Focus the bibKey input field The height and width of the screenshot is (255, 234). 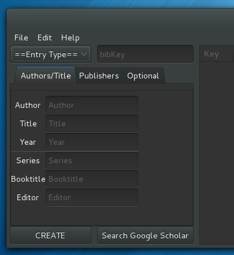(x=145, y=54)
